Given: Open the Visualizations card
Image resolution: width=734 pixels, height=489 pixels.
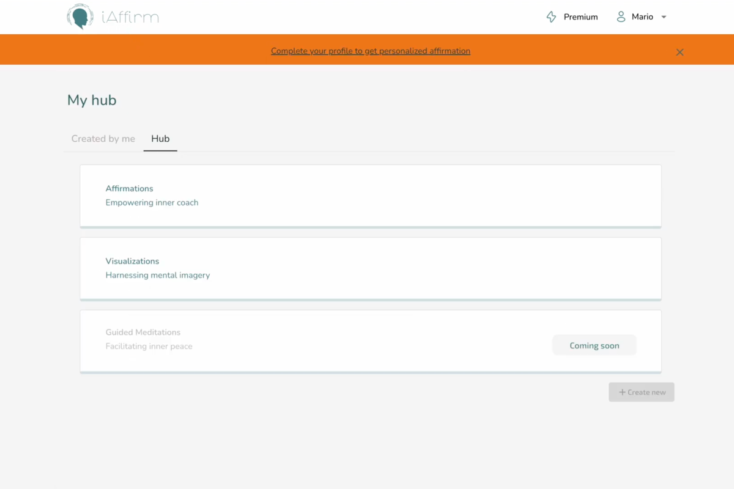Looking at the screenshot, I should tap(371, 268).
